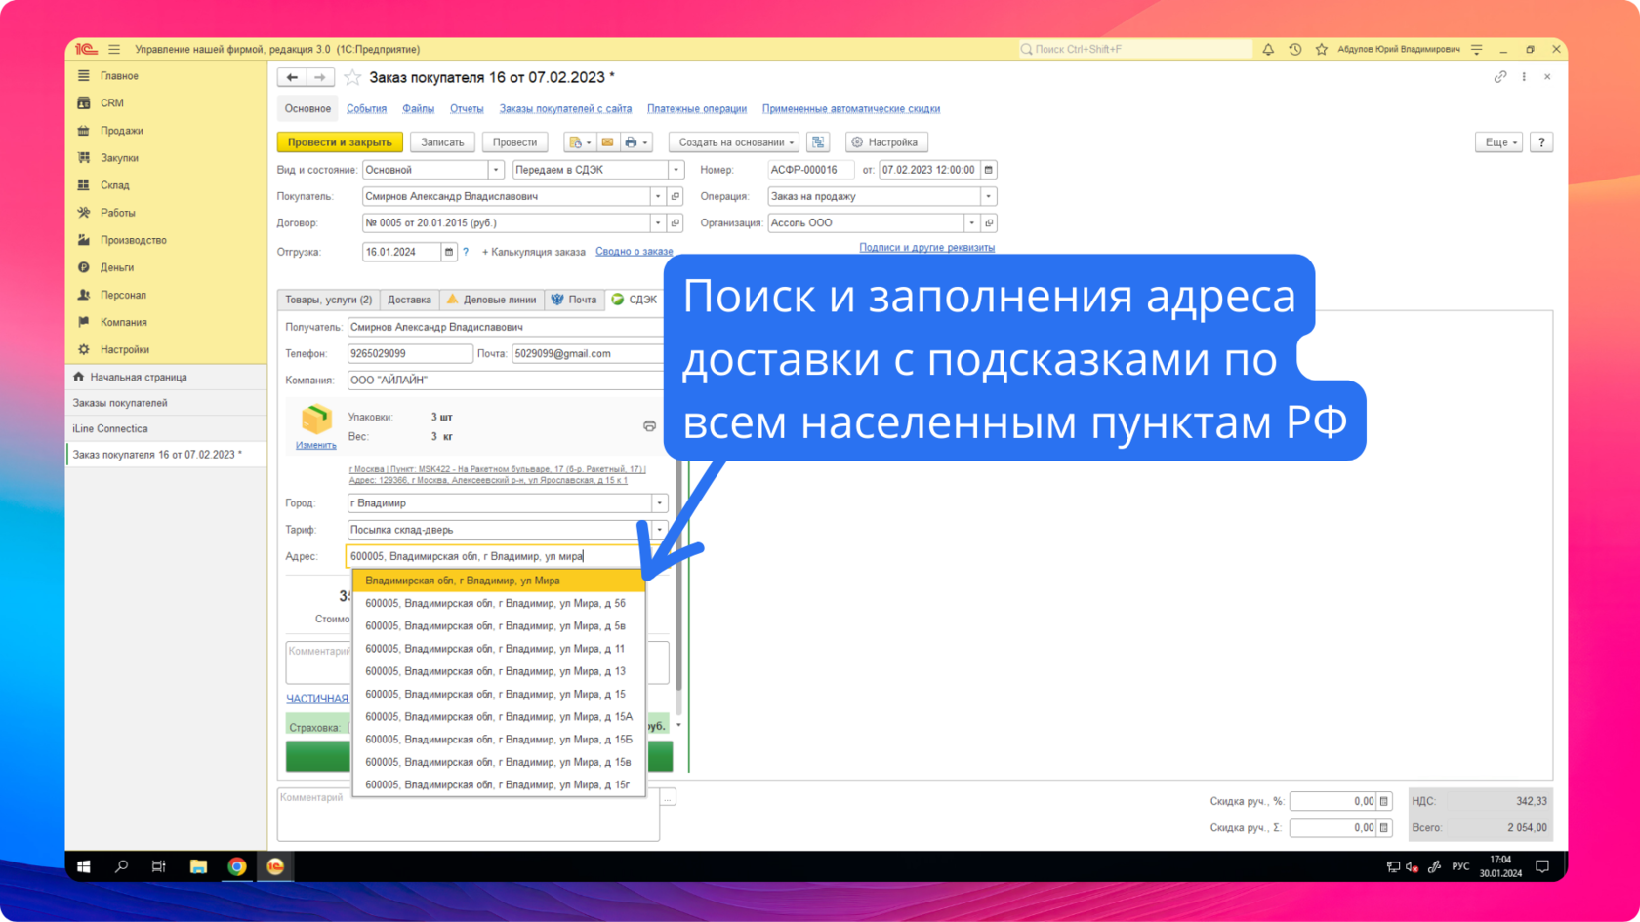This screenshot has height=922, width=1640.
Task: Click the search field Поиск Ctrl+Shift+F
Action: pyautogui.click(x=1135, y=49)
